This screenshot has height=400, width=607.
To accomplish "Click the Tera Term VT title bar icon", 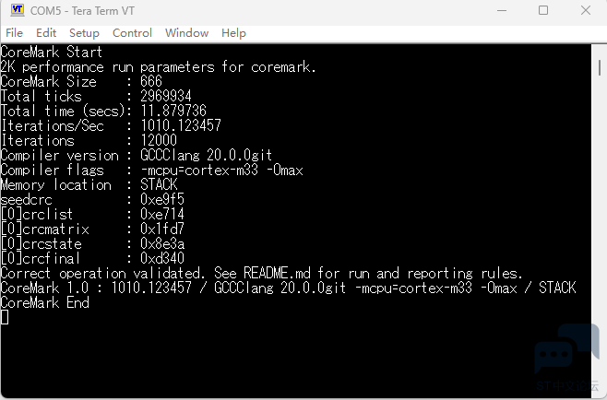I will tap(17, 10).
